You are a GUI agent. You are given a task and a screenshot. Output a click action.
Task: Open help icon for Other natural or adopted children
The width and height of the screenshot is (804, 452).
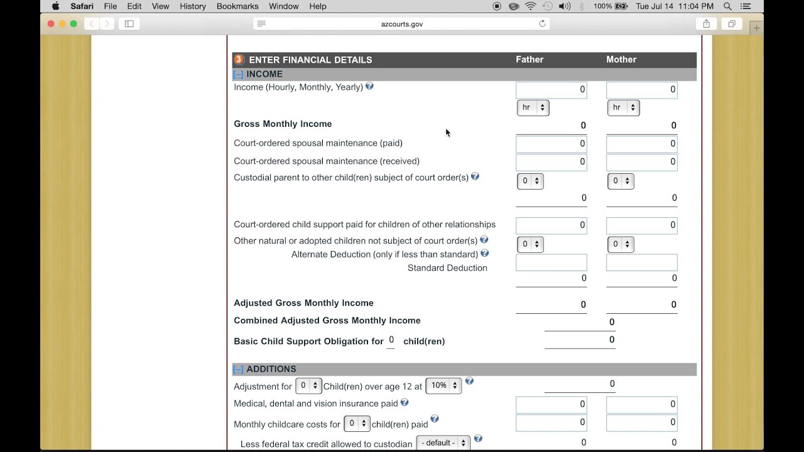click(x=484, y=240)
